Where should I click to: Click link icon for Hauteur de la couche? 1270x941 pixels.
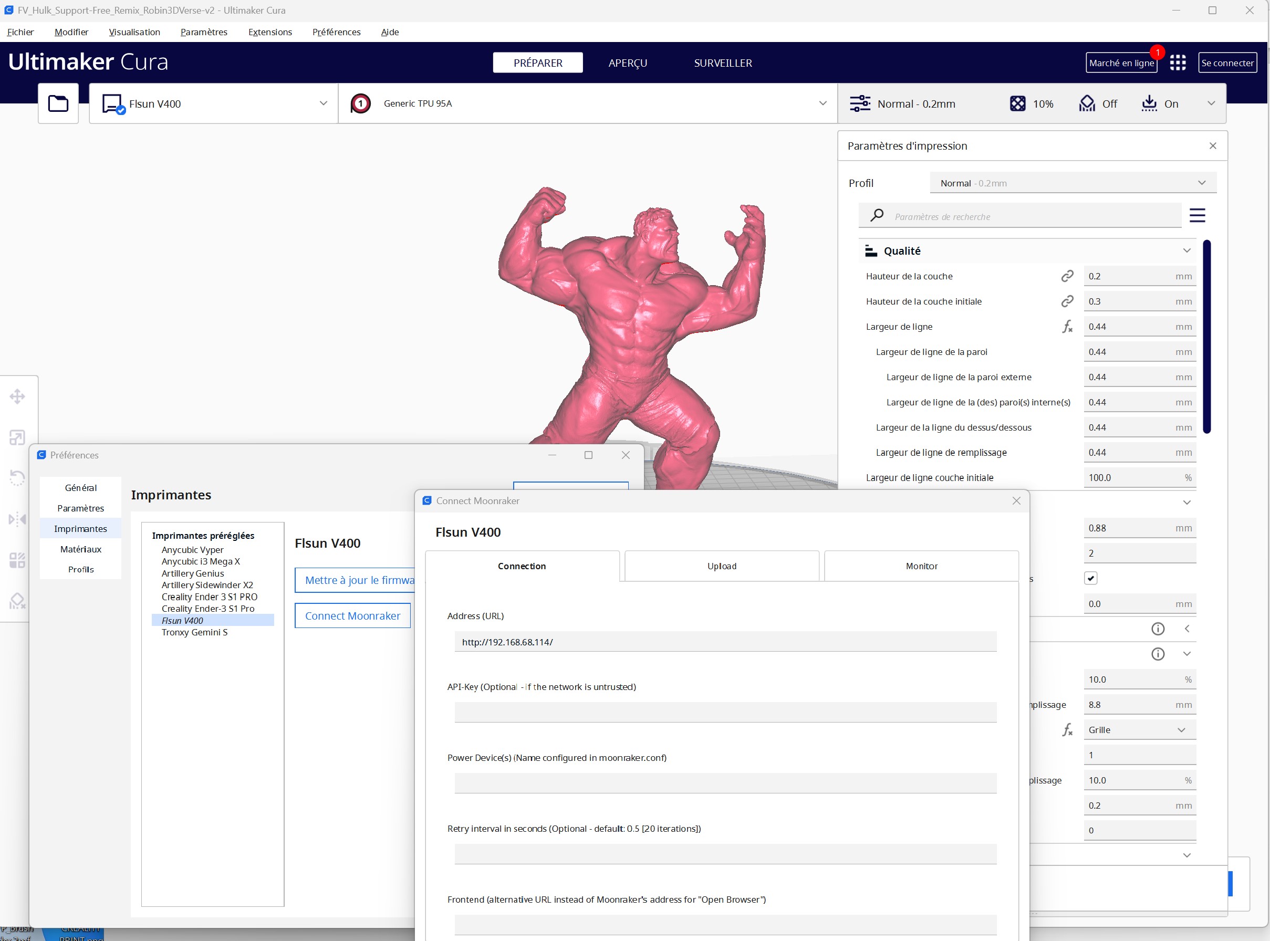1067,276
